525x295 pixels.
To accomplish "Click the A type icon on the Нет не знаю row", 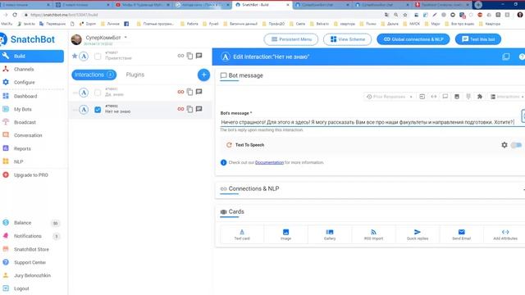I will point(84,110).
